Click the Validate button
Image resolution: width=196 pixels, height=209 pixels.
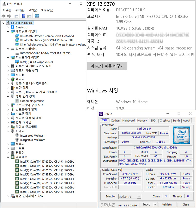[167, 205]
